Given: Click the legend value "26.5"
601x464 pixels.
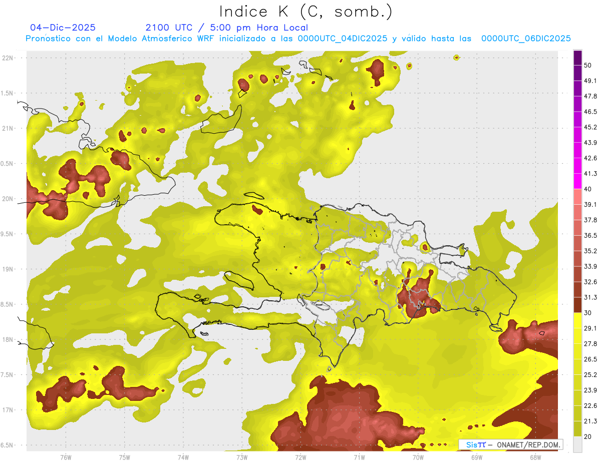Looking at the screenshot, I should point(590,359).
